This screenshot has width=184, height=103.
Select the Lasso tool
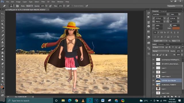(3, 21)
